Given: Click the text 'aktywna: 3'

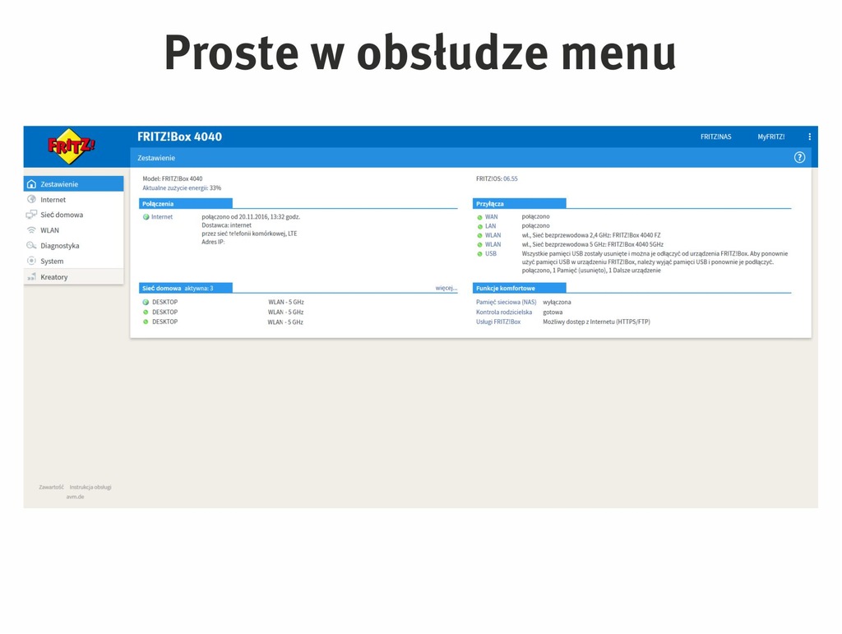Looking at the screenshot, I should (x=199, y=289).
